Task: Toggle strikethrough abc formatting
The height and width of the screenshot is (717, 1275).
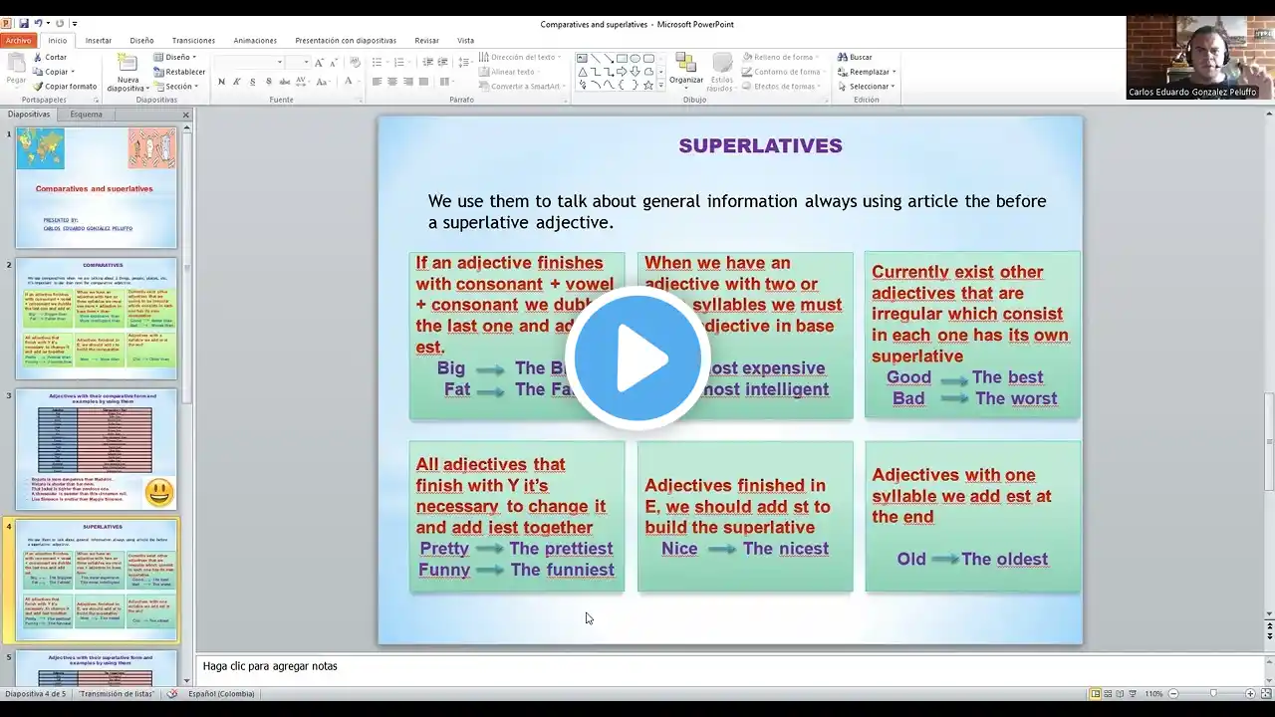Action: (285, 82)
